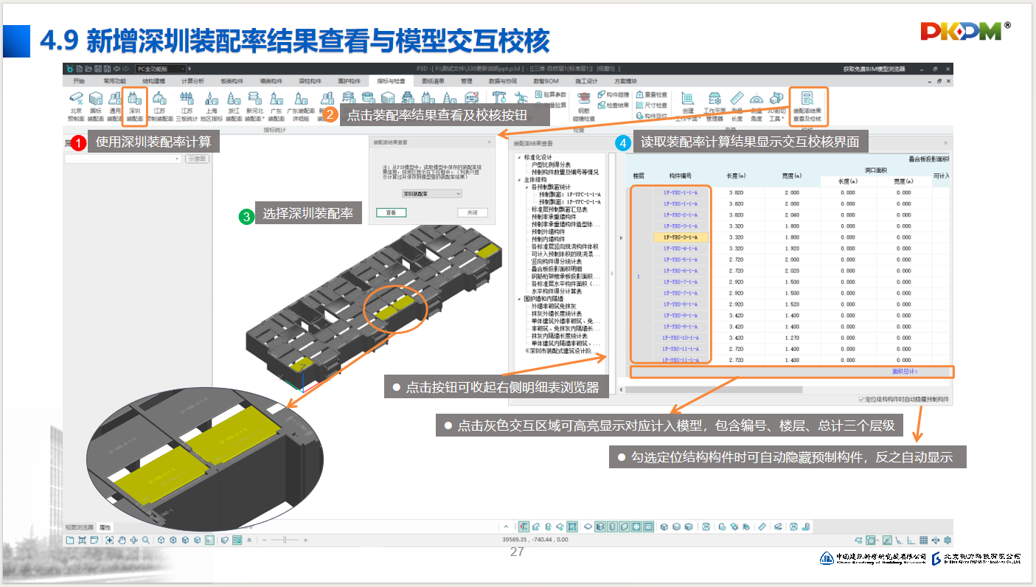Click the 重量检查 ribbon item
The image size is (1036, 587).
651,95
